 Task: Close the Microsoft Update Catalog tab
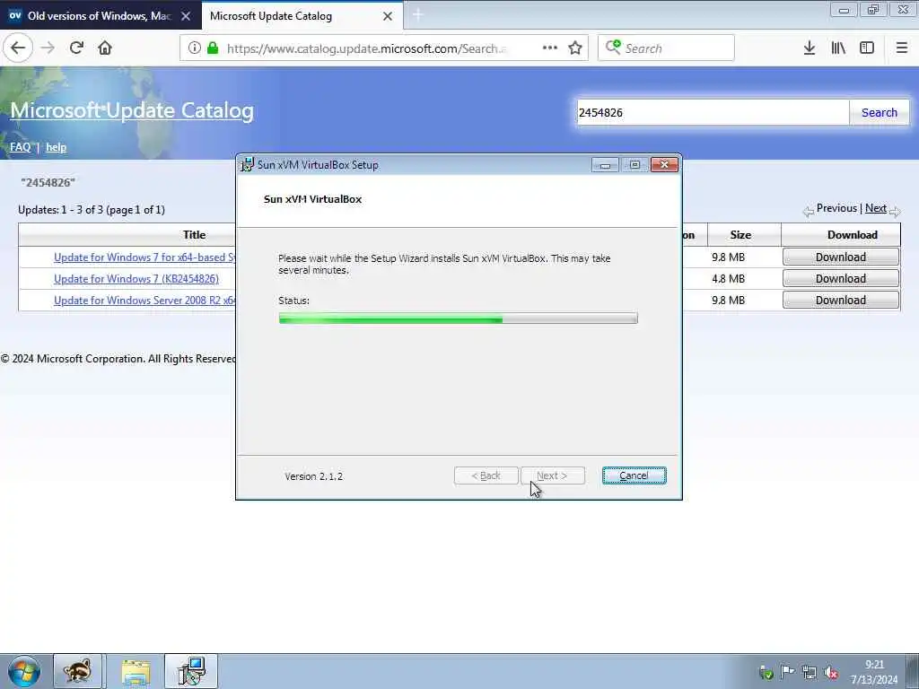pyautogui.click(x=388, y=16)
